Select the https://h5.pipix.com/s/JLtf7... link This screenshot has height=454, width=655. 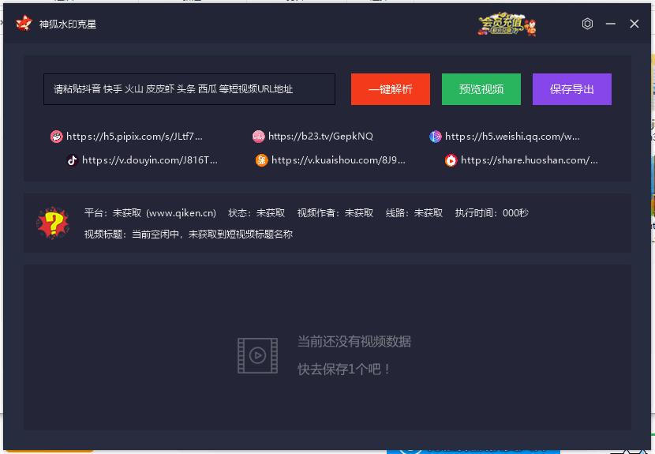(x=134, y=137)
